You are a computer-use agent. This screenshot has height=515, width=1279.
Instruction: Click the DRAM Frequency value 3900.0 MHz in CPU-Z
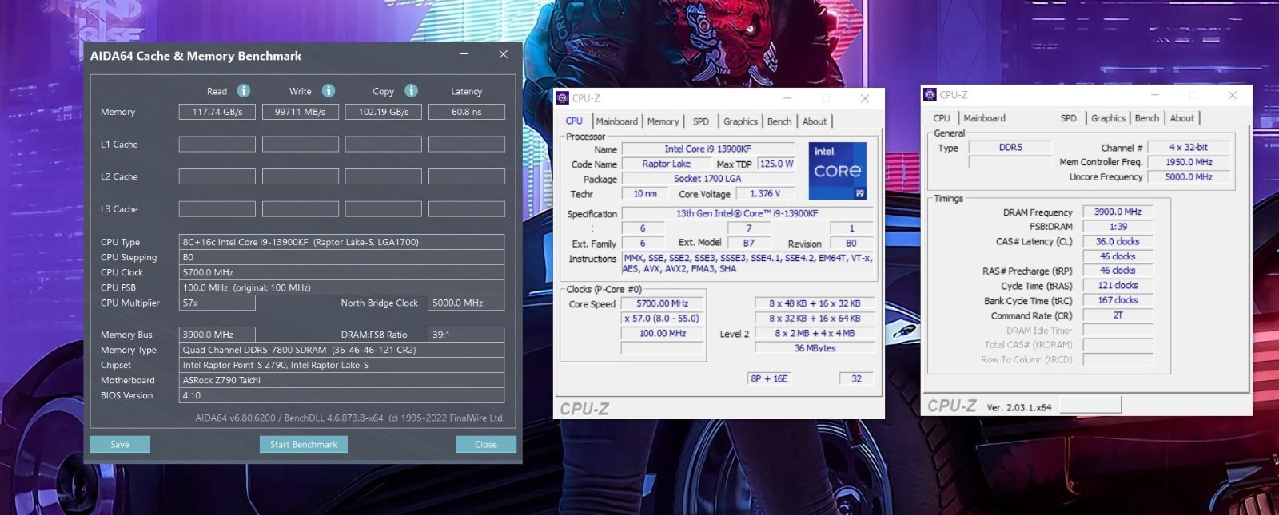coord(1118,212)
